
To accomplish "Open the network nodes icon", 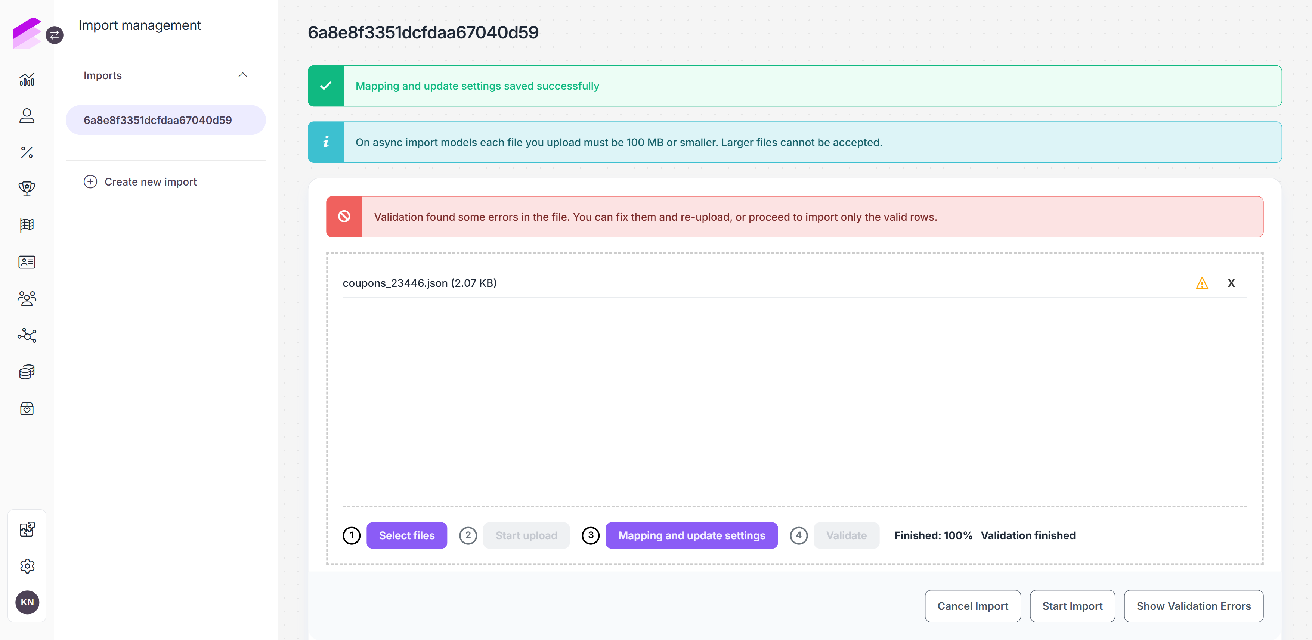I will 27,335.
